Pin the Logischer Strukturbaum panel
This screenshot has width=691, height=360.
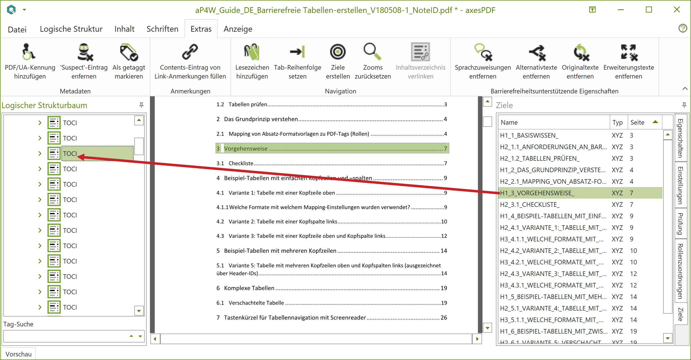pos(141,105)
